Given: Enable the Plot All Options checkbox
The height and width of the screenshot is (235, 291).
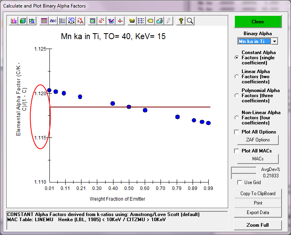Looking at the screenshot, I should pyautogui.click(x=237, y=132).
